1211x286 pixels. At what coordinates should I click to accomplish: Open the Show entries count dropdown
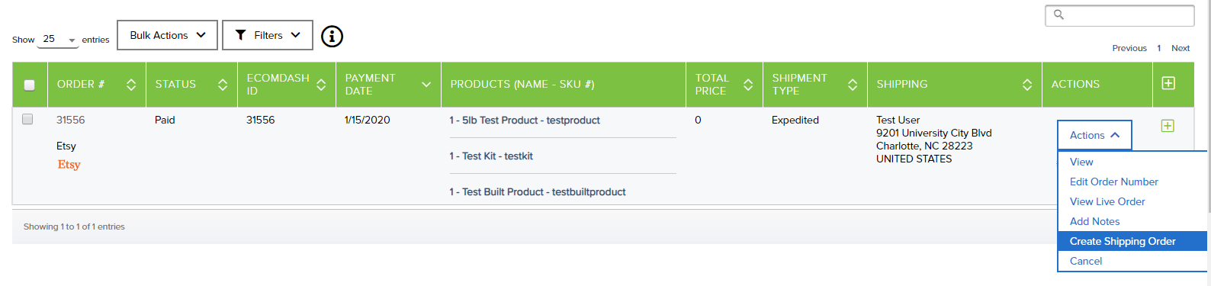59,39
